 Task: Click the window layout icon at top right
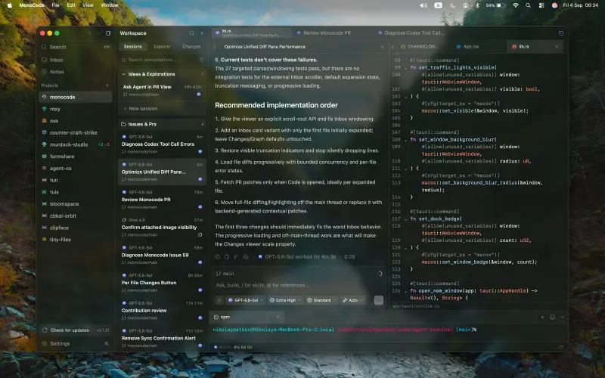(x=561, y=33)
